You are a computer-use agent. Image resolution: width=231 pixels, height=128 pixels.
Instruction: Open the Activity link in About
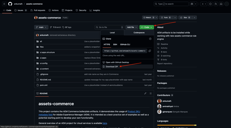[x=164, y=48]
